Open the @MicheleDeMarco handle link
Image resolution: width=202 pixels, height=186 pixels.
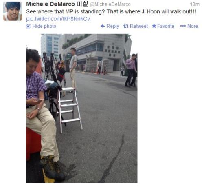point(110,4)
